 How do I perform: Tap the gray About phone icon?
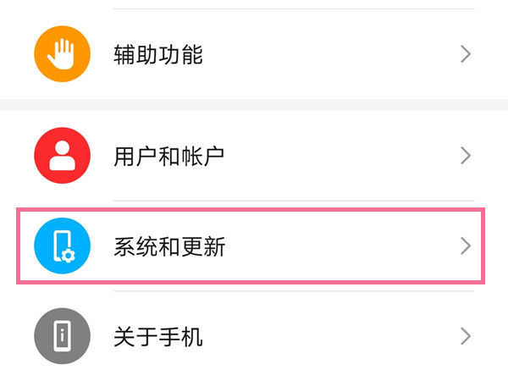[x=62, y=337]
